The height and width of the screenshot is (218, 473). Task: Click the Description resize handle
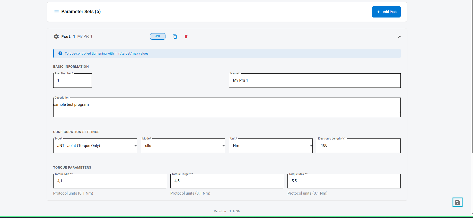coord(399,112)
